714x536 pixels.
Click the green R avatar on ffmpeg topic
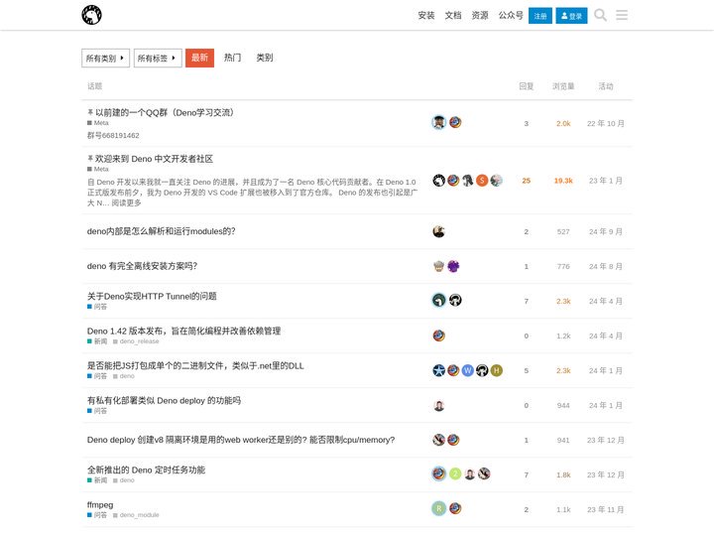(x=439, y=508)
